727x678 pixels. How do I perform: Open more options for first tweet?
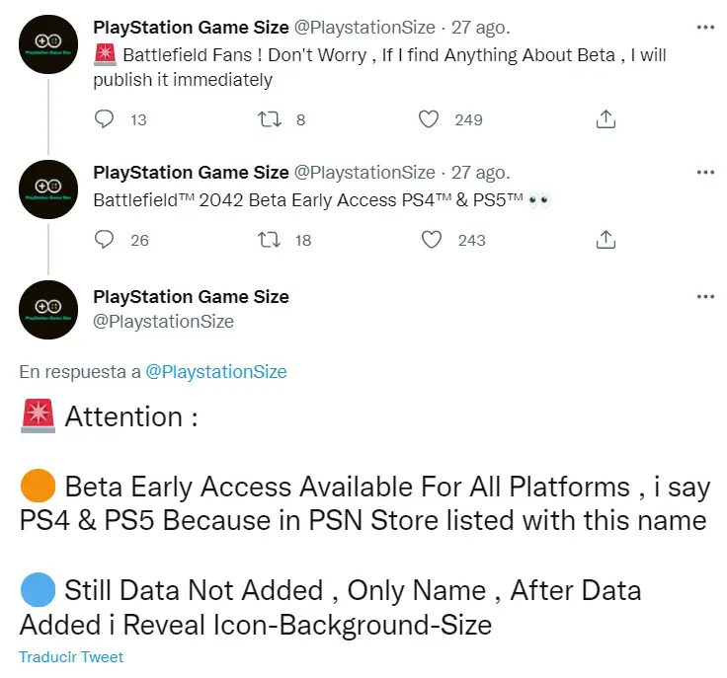705,28
